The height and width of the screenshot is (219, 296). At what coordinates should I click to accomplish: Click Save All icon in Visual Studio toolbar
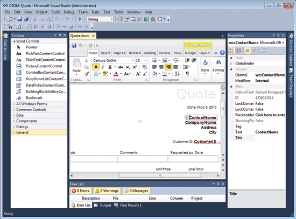pos(26,19)
